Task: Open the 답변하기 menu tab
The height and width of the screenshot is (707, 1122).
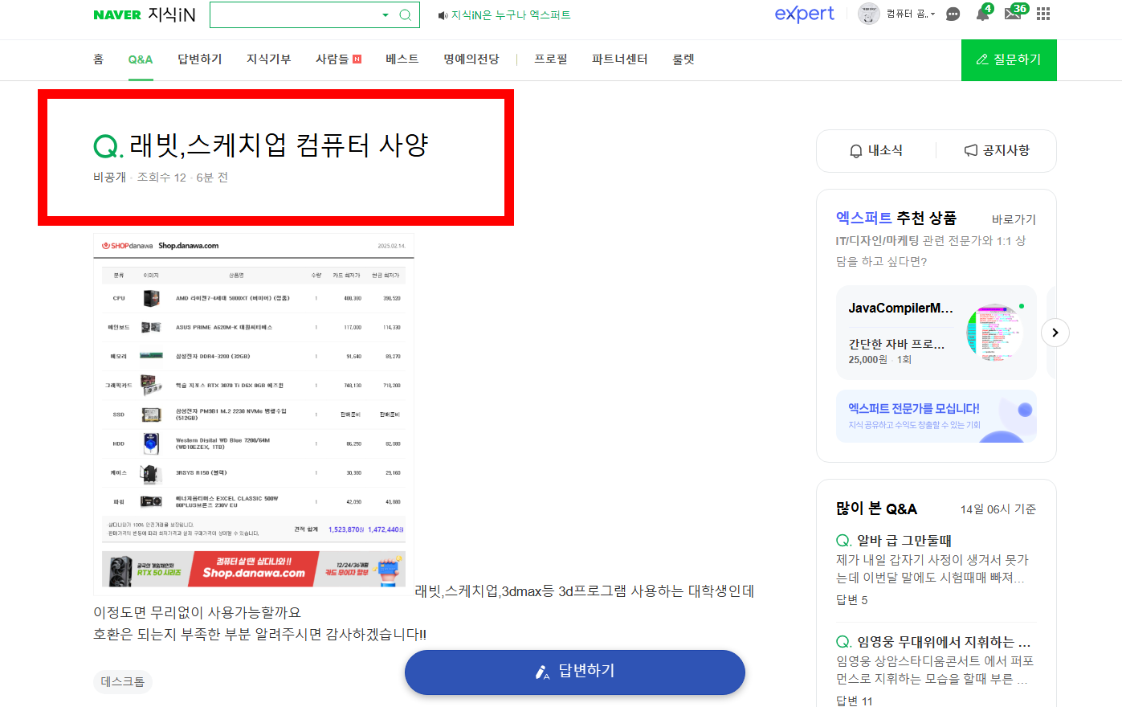Action: coord(199,59)
